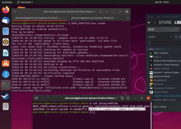Click the BioShock Infinite game icon
The width and height of the screenshot is (181, 129).
(151, 77)
